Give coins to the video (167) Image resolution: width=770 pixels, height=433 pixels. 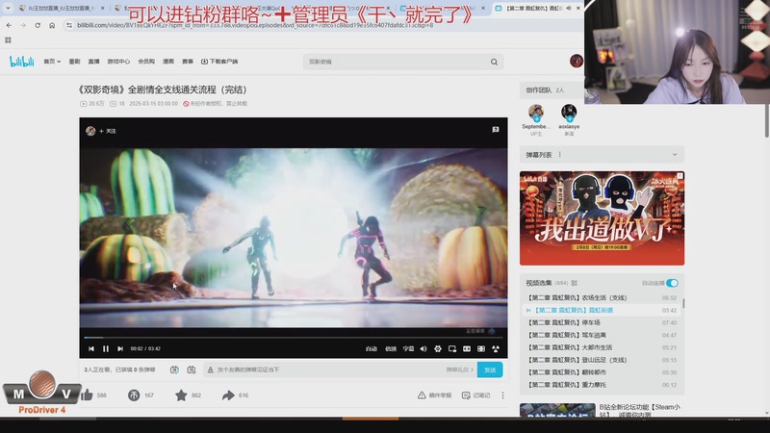point(134,395)
